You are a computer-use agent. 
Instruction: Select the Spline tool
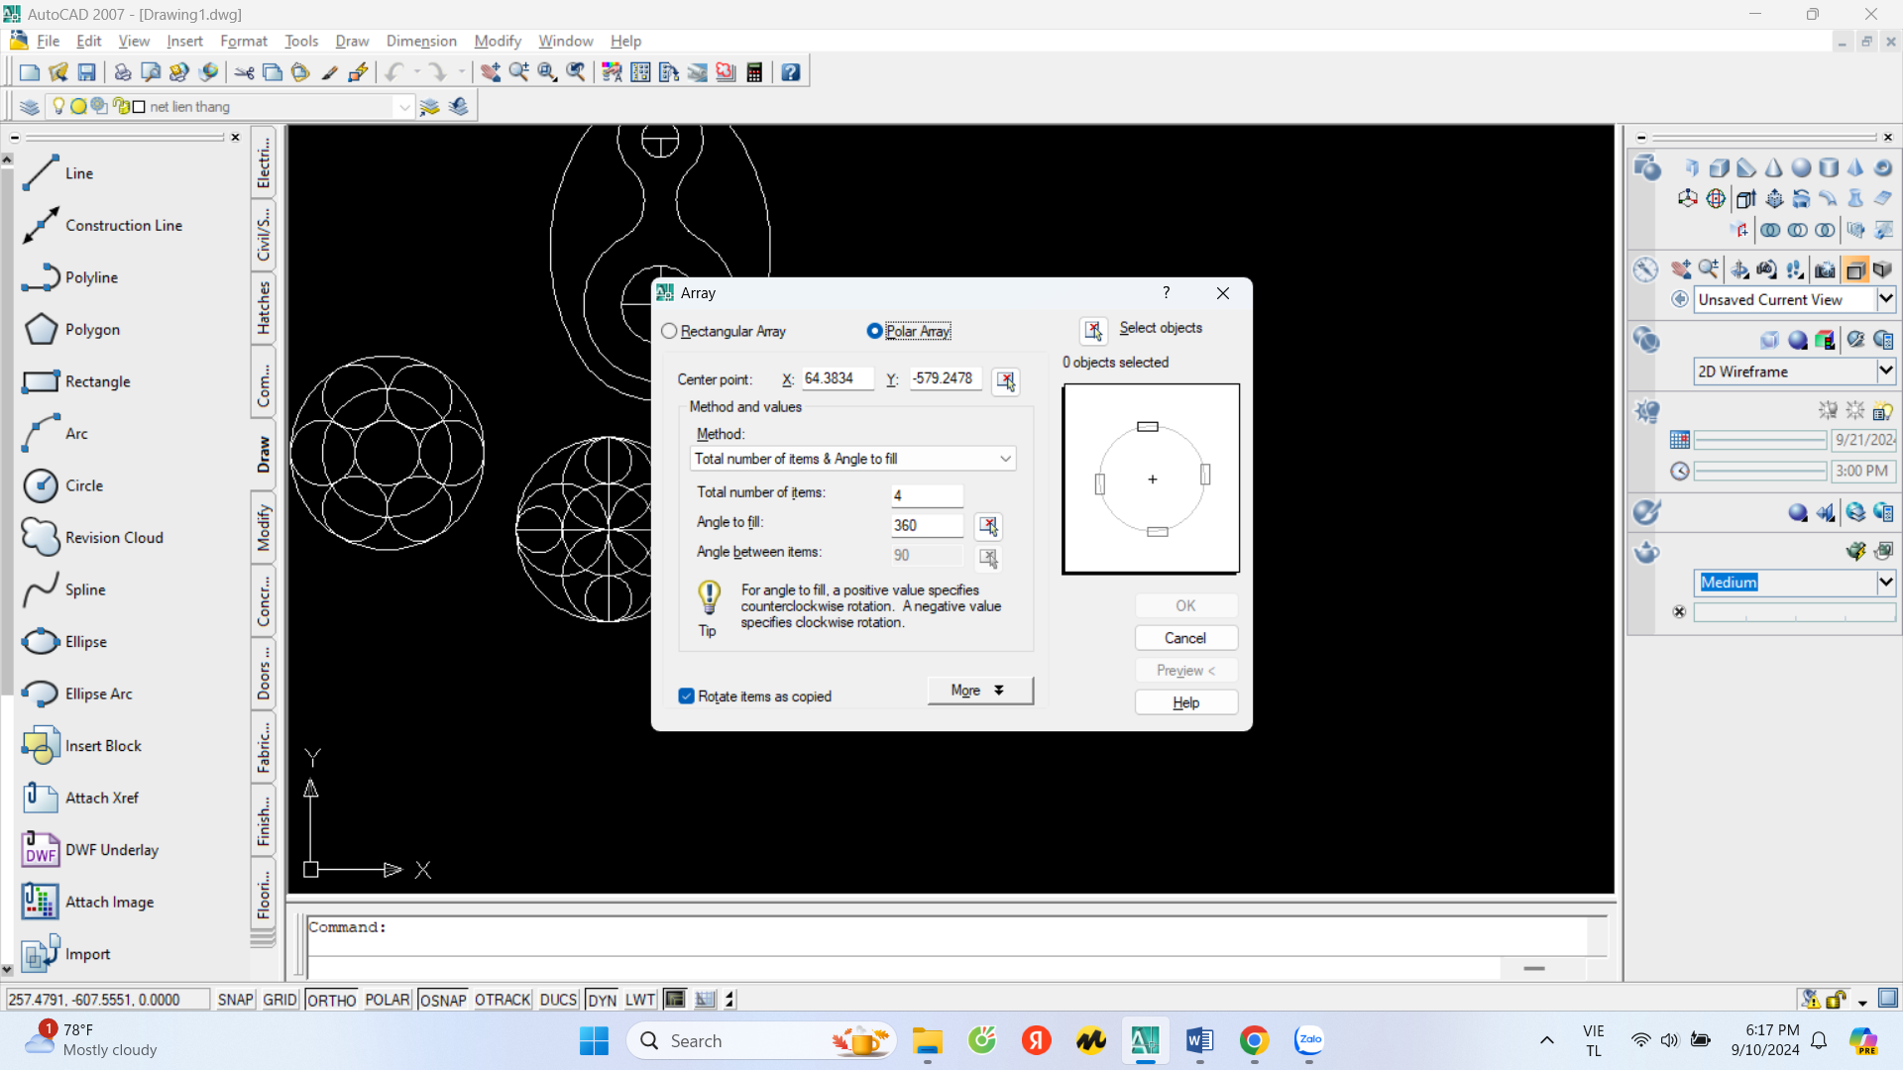pyautogui.click(x=63, y=589)
